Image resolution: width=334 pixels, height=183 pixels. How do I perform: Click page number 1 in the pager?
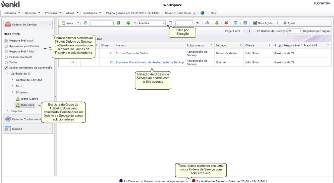(x=250, y=31)
